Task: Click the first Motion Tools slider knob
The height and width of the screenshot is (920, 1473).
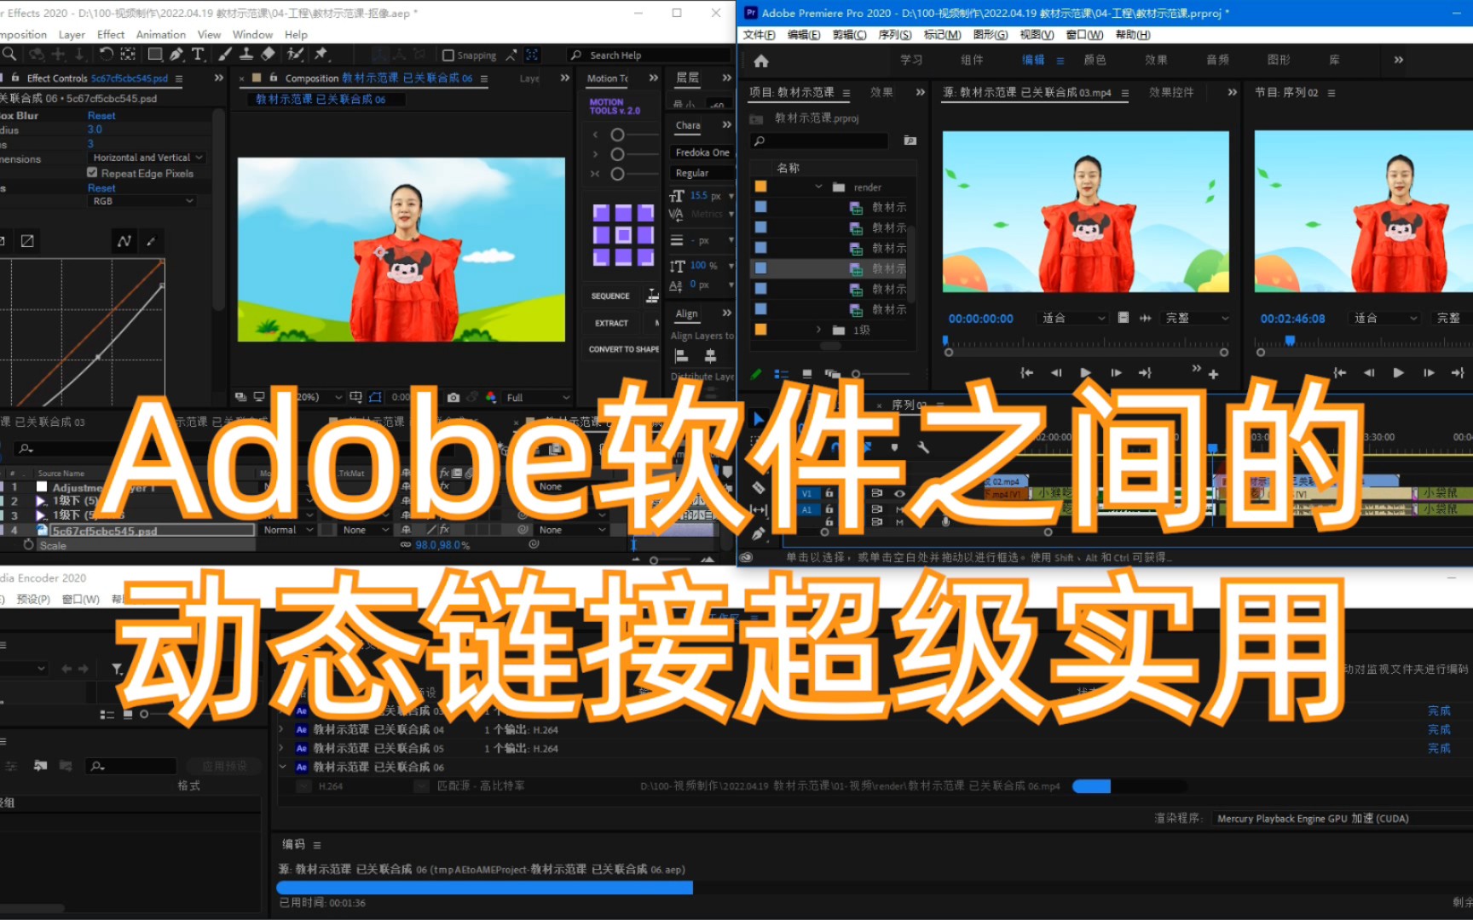Action: click(x=618, y=135)
